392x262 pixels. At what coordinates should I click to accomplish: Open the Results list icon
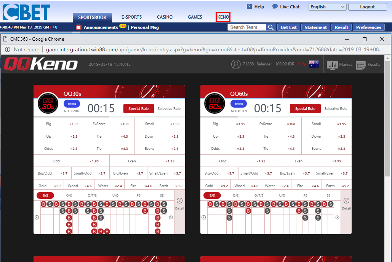(x=361, y=65)
